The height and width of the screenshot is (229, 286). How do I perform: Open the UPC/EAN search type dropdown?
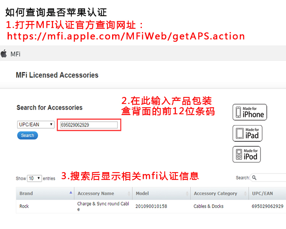[36, 124]
